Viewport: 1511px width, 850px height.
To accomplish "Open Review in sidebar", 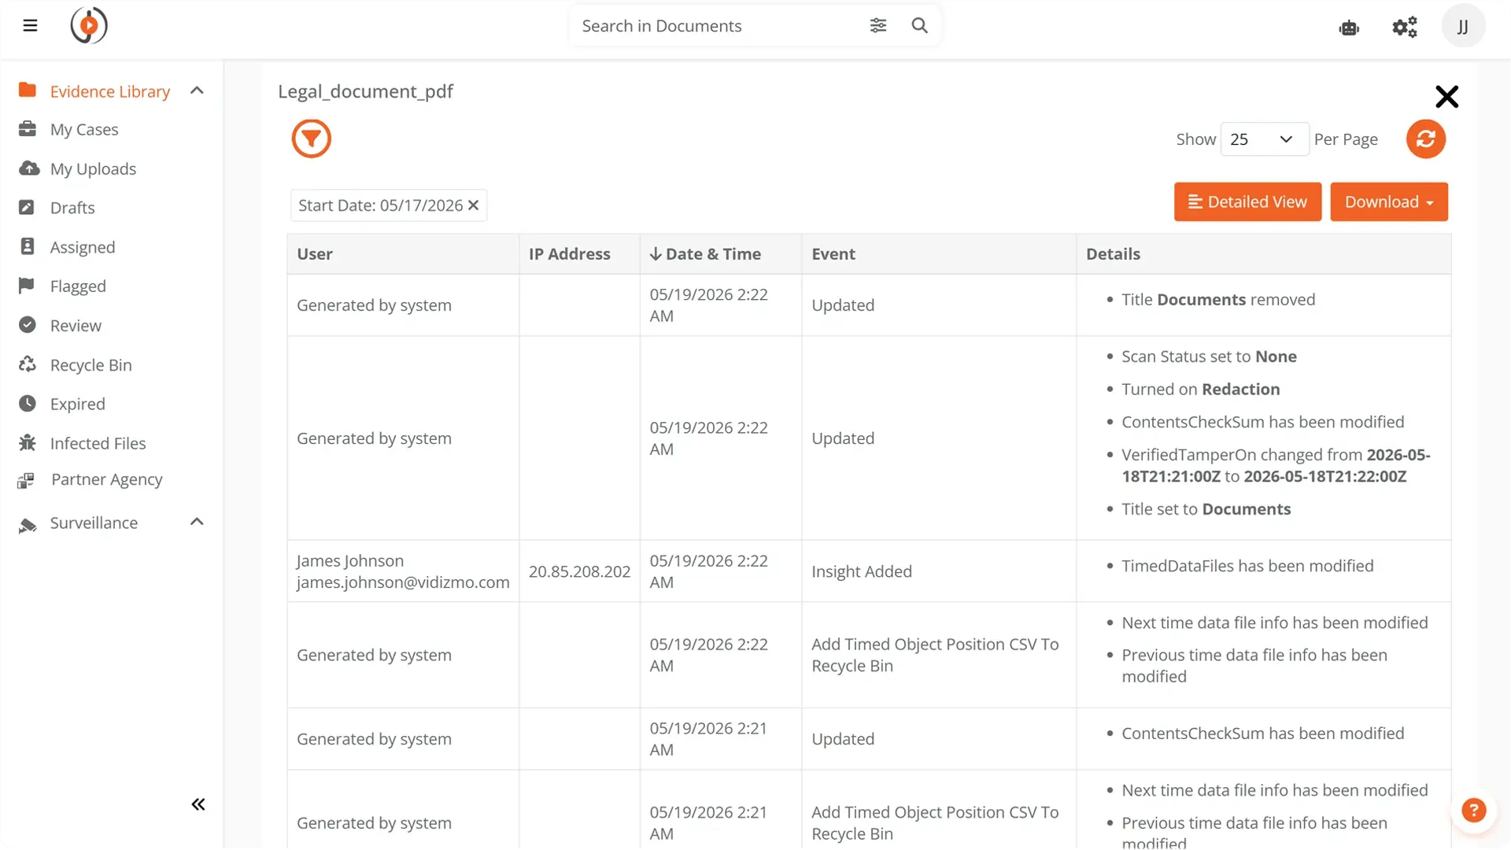I will click(76, 326).
